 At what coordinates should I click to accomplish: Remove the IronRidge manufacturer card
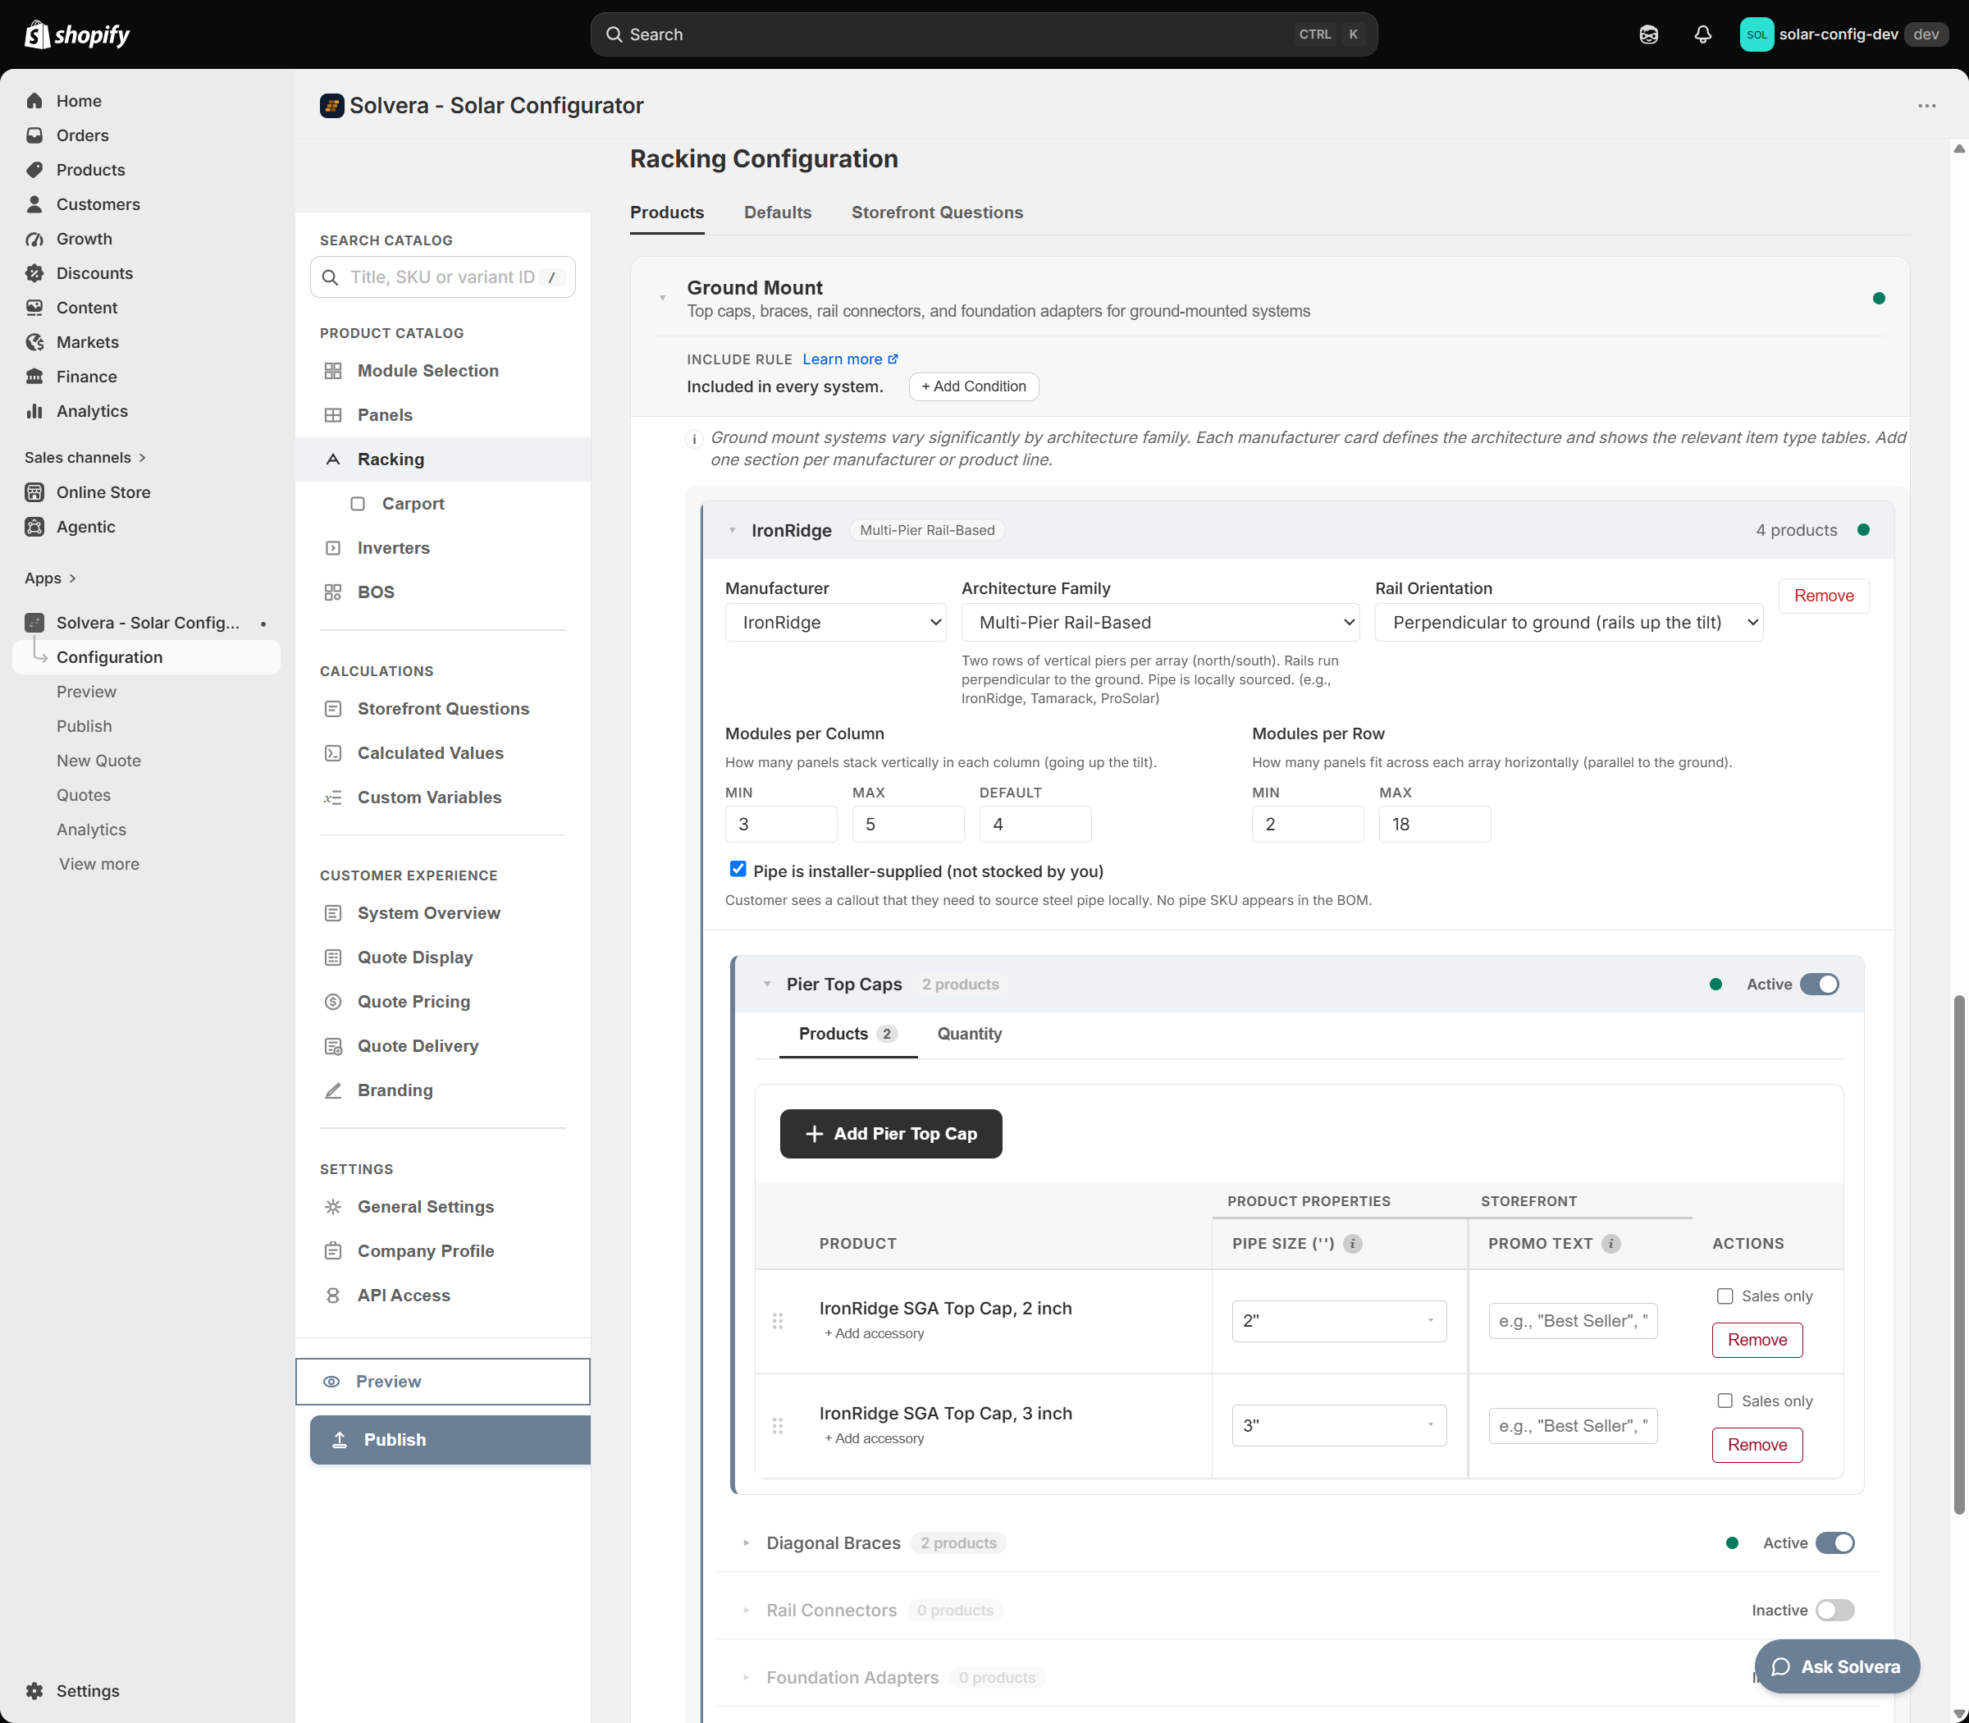click(1824, 595)
